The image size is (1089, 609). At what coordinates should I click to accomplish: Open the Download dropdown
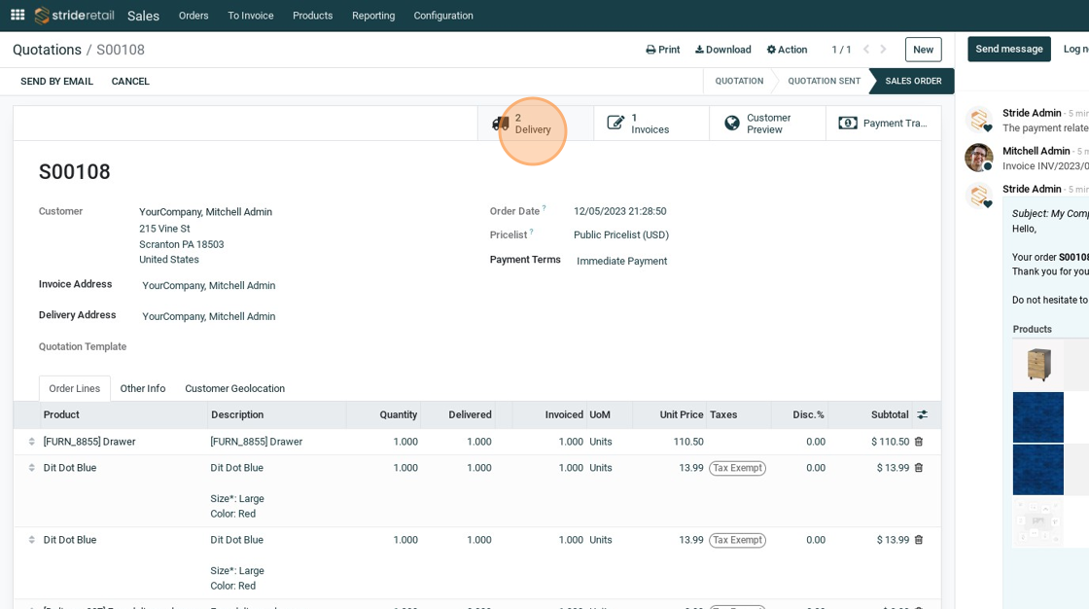[x=722, y=50]
